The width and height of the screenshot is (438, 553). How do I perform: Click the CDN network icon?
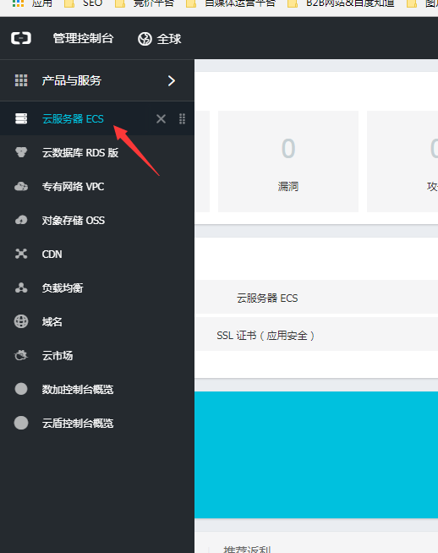point(21,254)
